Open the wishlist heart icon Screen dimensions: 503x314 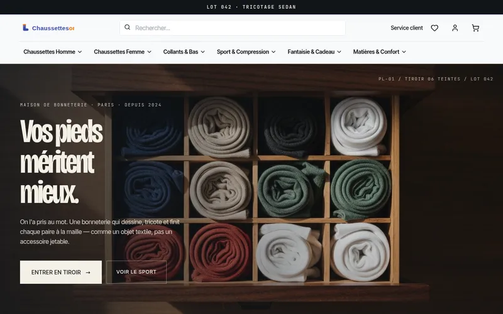pos(434,28)
